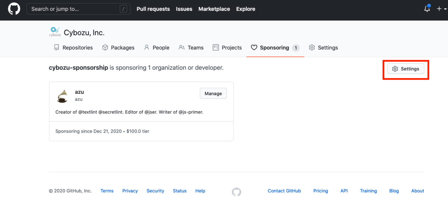Follow the Contact GitHub footer link
Image resolution: width=448 pixels, height=198 pixels.
click(x=284, y=191)
